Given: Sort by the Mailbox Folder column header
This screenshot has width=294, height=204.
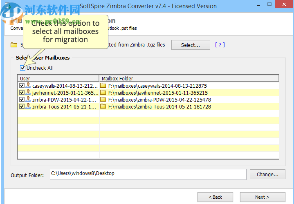Looking at the screenshot, I should (x=189, y=78).
